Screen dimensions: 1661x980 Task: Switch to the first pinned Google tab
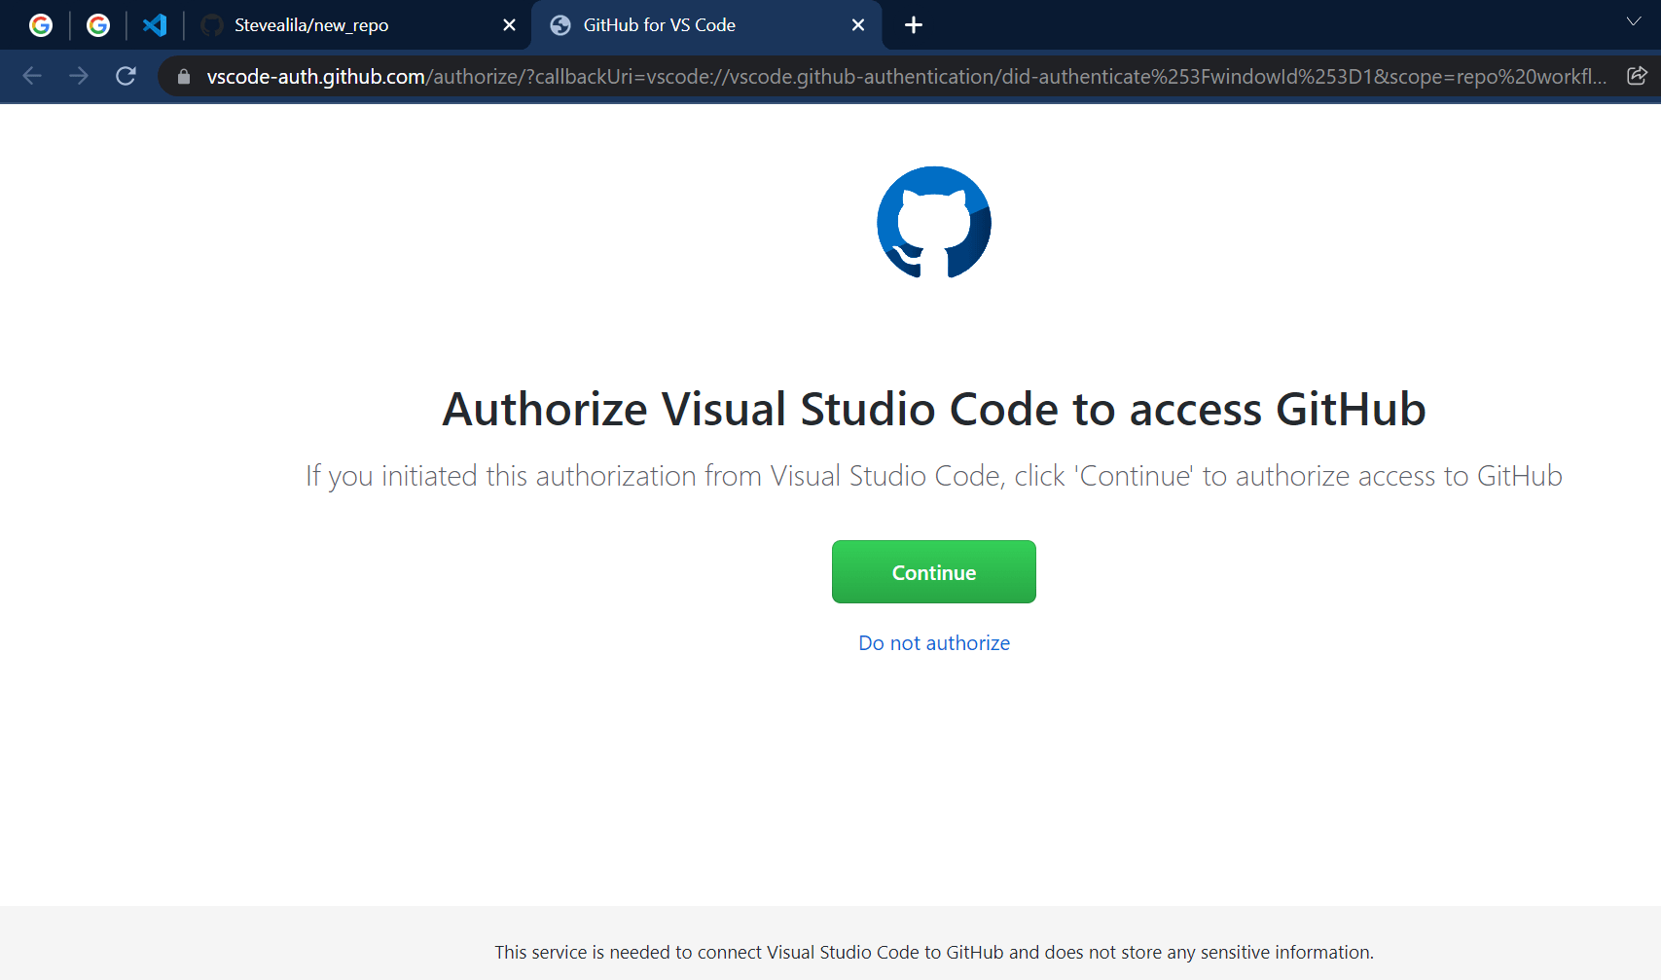41,25
